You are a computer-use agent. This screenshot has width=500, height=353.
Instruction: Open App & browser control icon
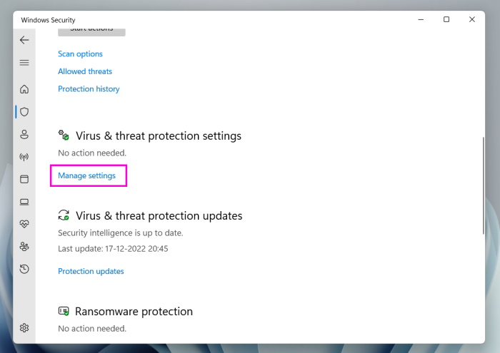pos(24,179)
